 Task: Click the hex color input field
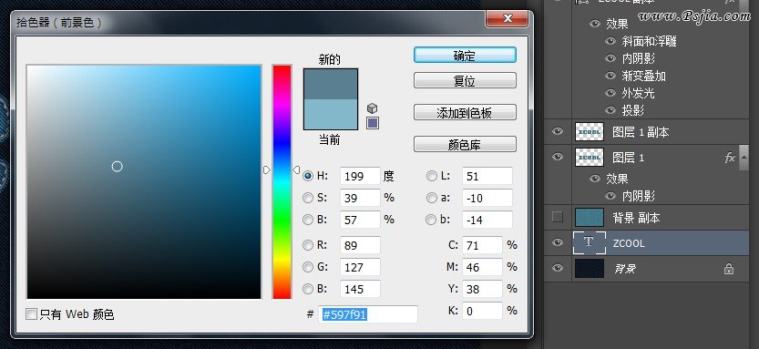point(368,314)
